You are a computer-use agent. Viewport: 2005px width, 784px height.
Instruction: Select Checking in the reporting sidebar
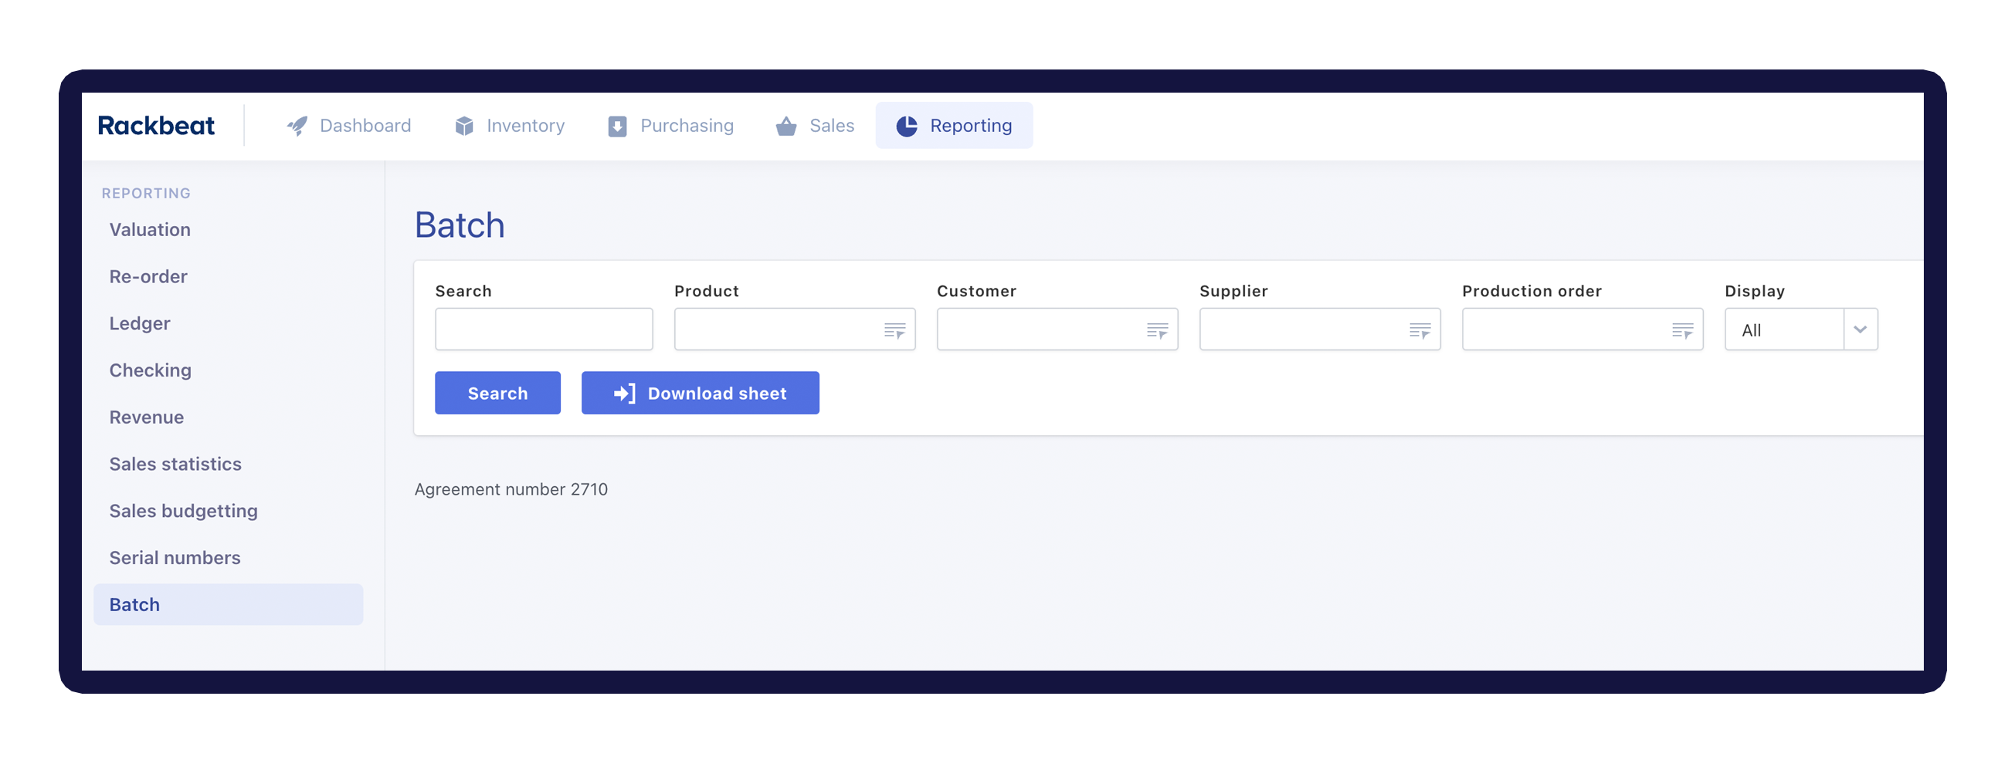click(150, 370)
